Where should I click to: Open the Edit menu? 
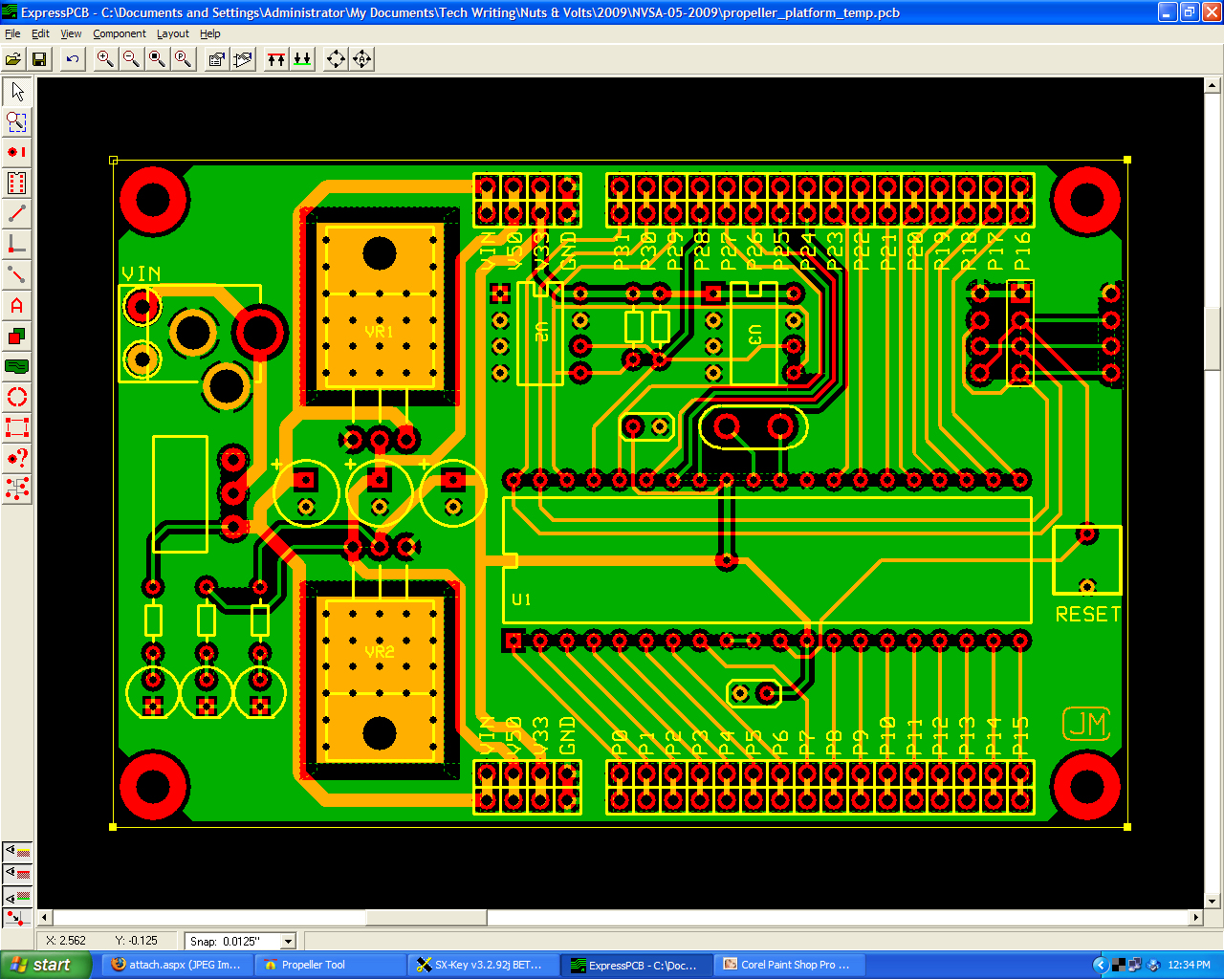click(40, 33)
